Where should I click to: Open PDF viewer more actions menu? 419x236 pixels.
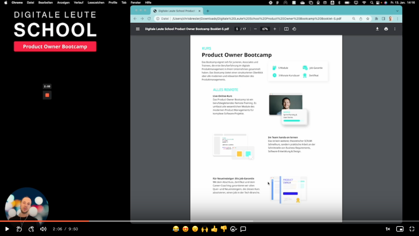point(395,29)
